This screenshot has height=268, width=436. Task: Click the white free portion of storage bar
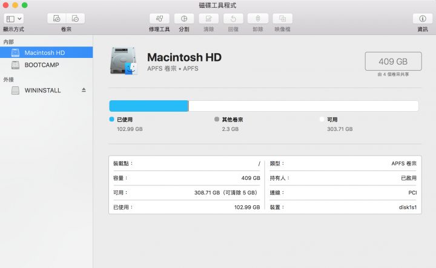(303, 106)
